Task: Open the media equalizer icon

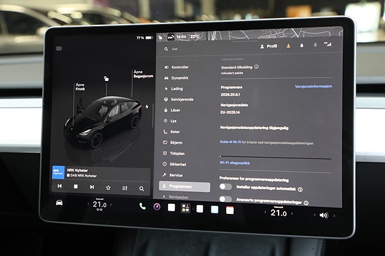Action: coord(125,188)
